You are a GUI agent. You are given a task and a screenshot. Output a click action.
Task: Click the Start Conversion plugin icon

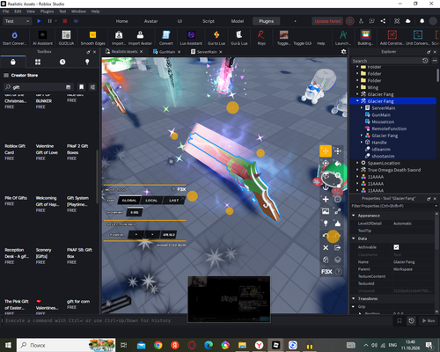(x=14, y=35)
